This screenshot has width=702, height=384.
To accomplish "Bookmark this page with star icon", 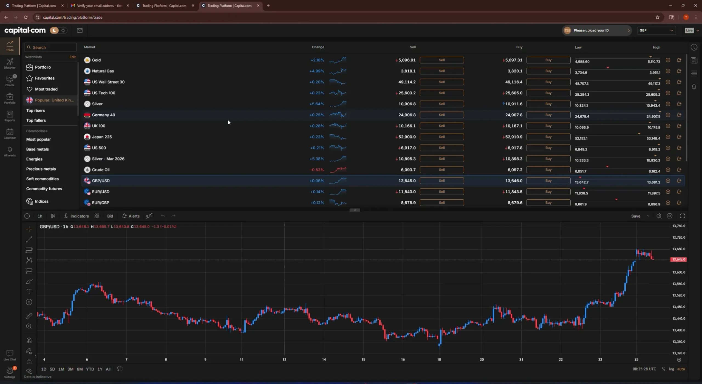I will [x=658, y=17].
